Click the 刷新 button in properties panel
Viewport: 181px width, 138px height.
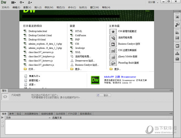[x=104, y=95]
